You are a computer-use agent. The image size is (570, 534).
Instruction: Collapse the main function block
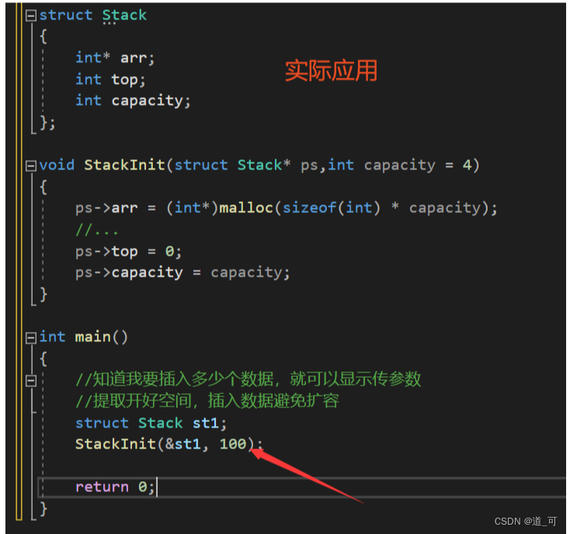31,338
